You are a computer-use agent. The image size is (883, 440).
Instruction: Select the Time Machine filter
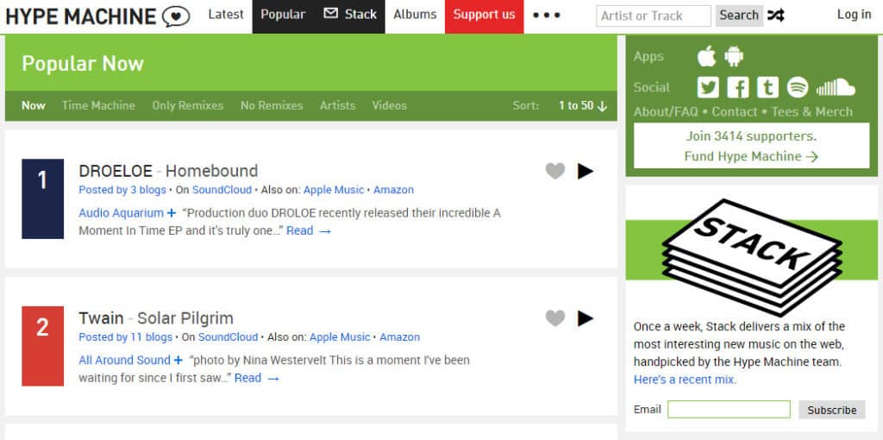click(x=98, y=105)
